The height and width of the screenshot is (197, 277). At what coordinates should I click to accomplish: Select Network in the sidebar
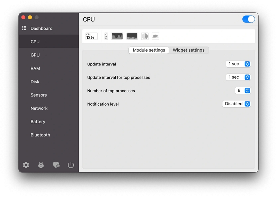coord(48,108)
